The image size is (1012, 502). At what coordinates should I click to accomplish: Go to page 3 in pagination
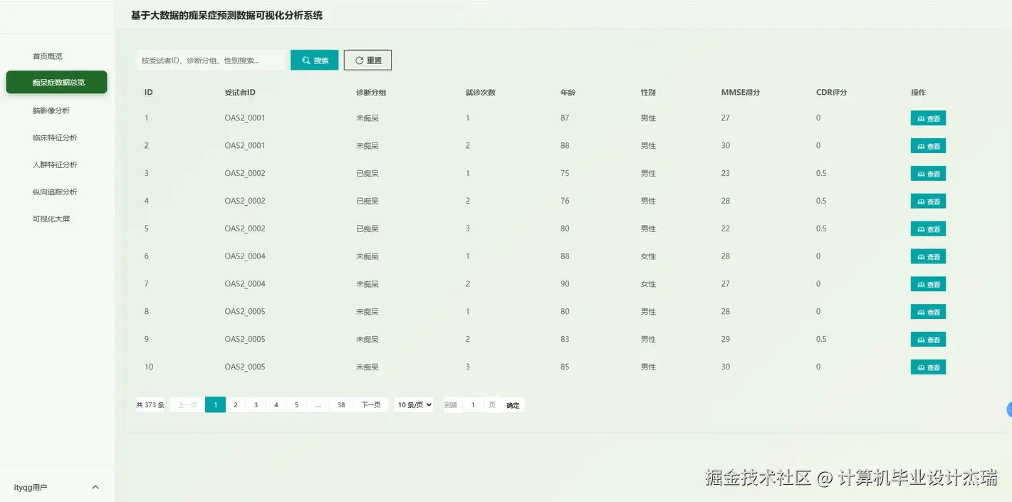[256, 405]
